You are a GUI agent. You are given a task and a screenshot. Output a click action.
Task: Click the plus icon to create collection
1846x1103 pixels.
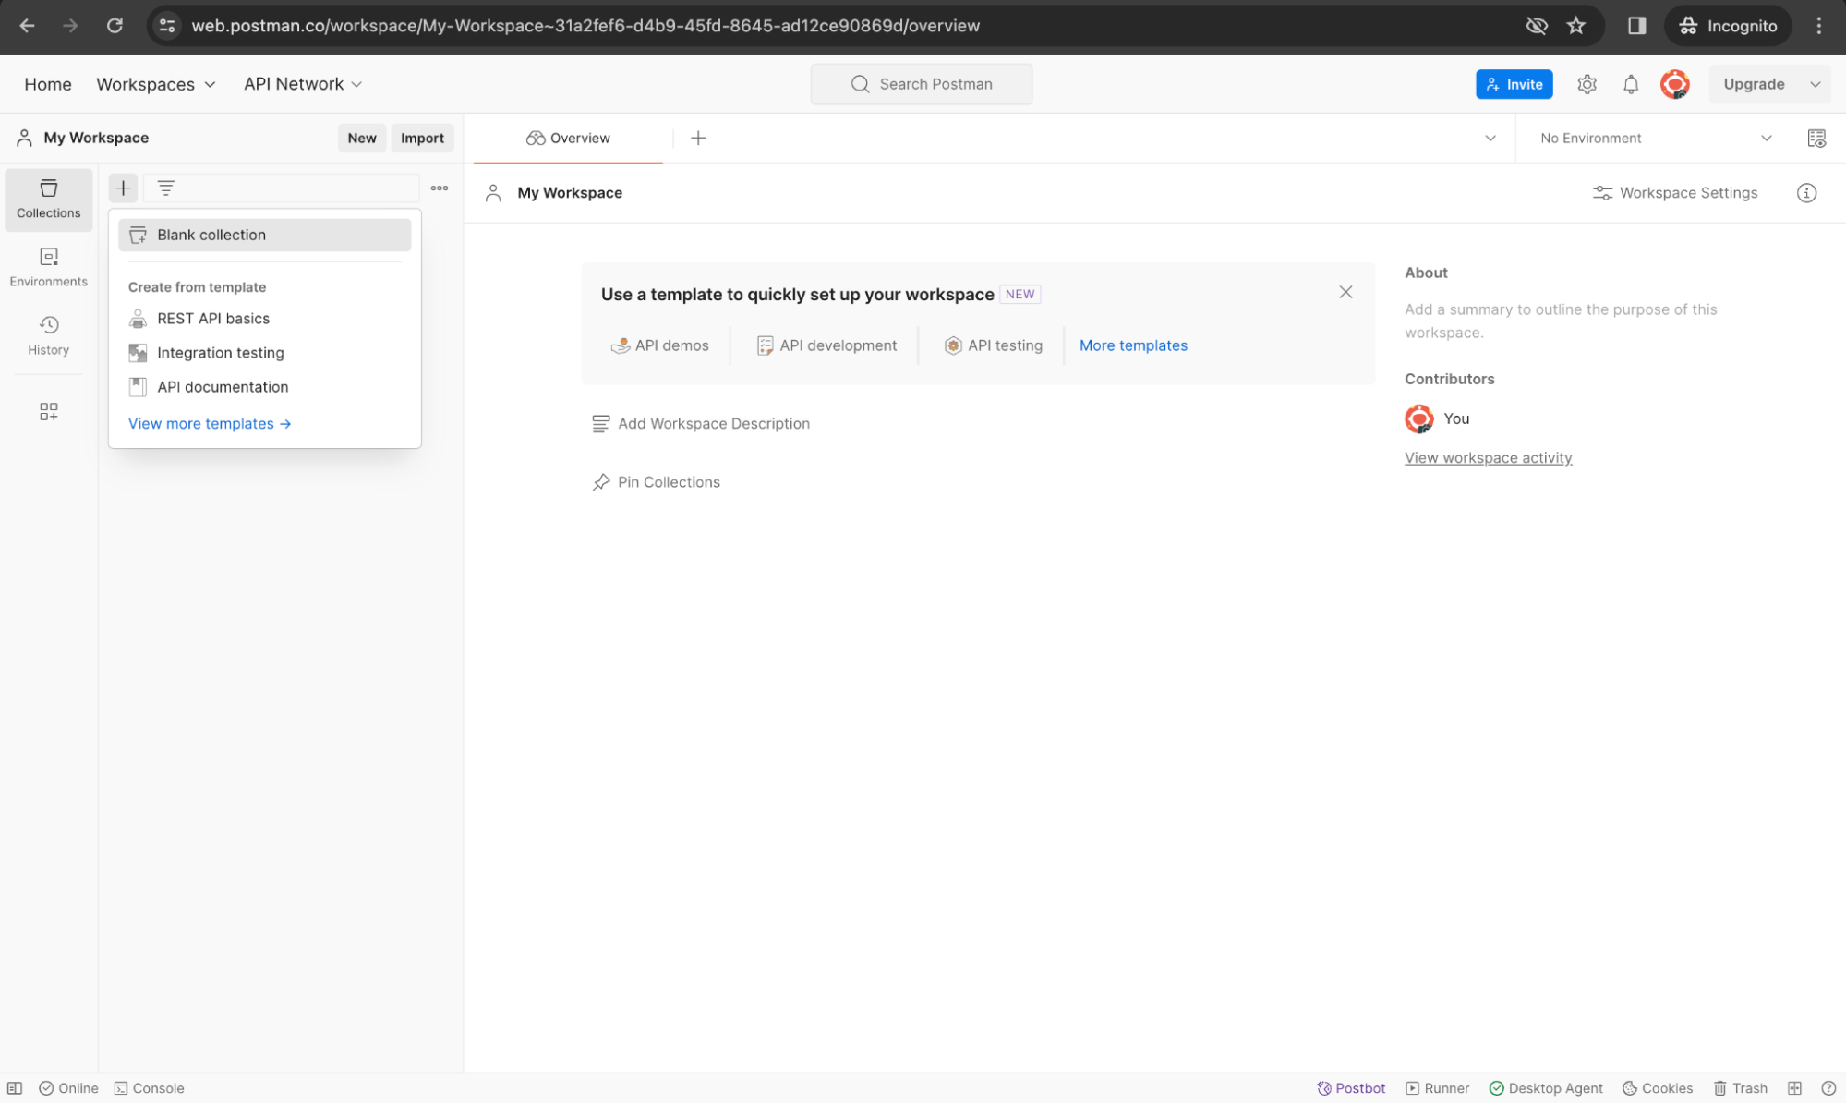(x=123, y=188)
